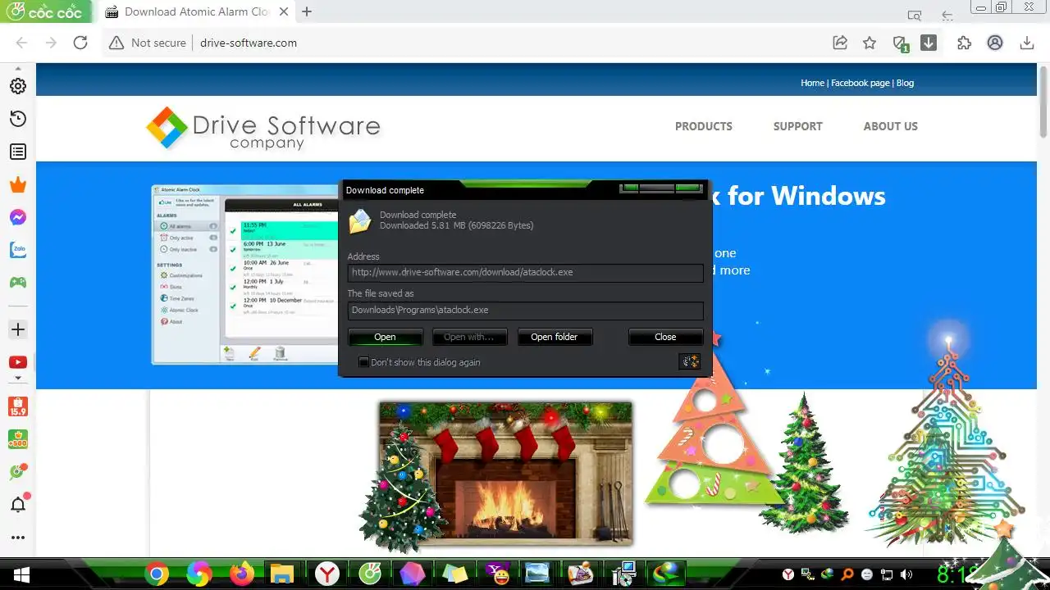Screen dimensions: 1050x590
Task: Click the Close button in download dialog
Action: (x=665, y=337)
